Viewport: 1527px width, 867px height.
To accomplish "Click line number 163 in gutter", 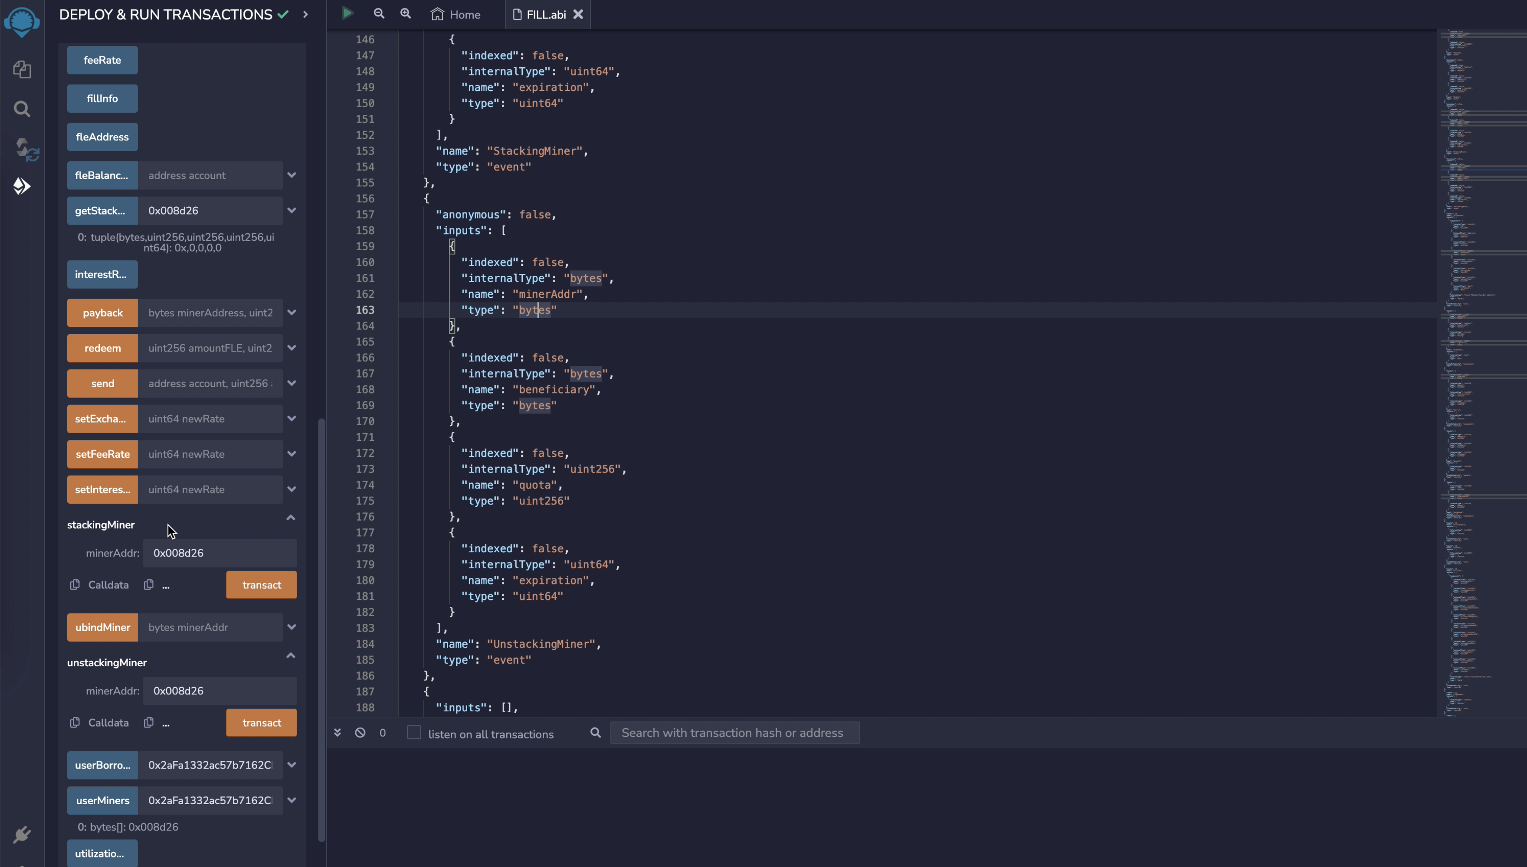I will [365, 310].
